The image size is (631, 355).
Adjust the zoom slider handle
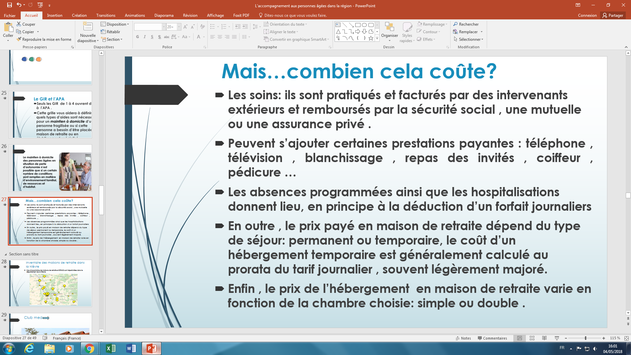pos(585,338)
